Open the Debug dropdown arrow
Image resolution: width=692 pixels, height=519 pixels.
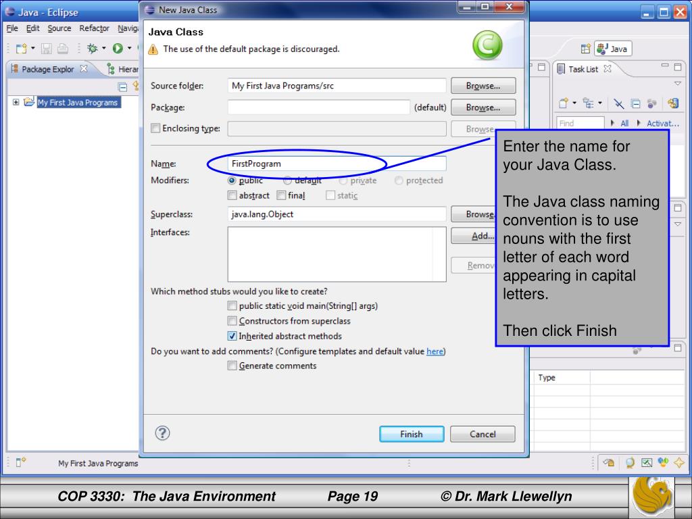point(103,48)
